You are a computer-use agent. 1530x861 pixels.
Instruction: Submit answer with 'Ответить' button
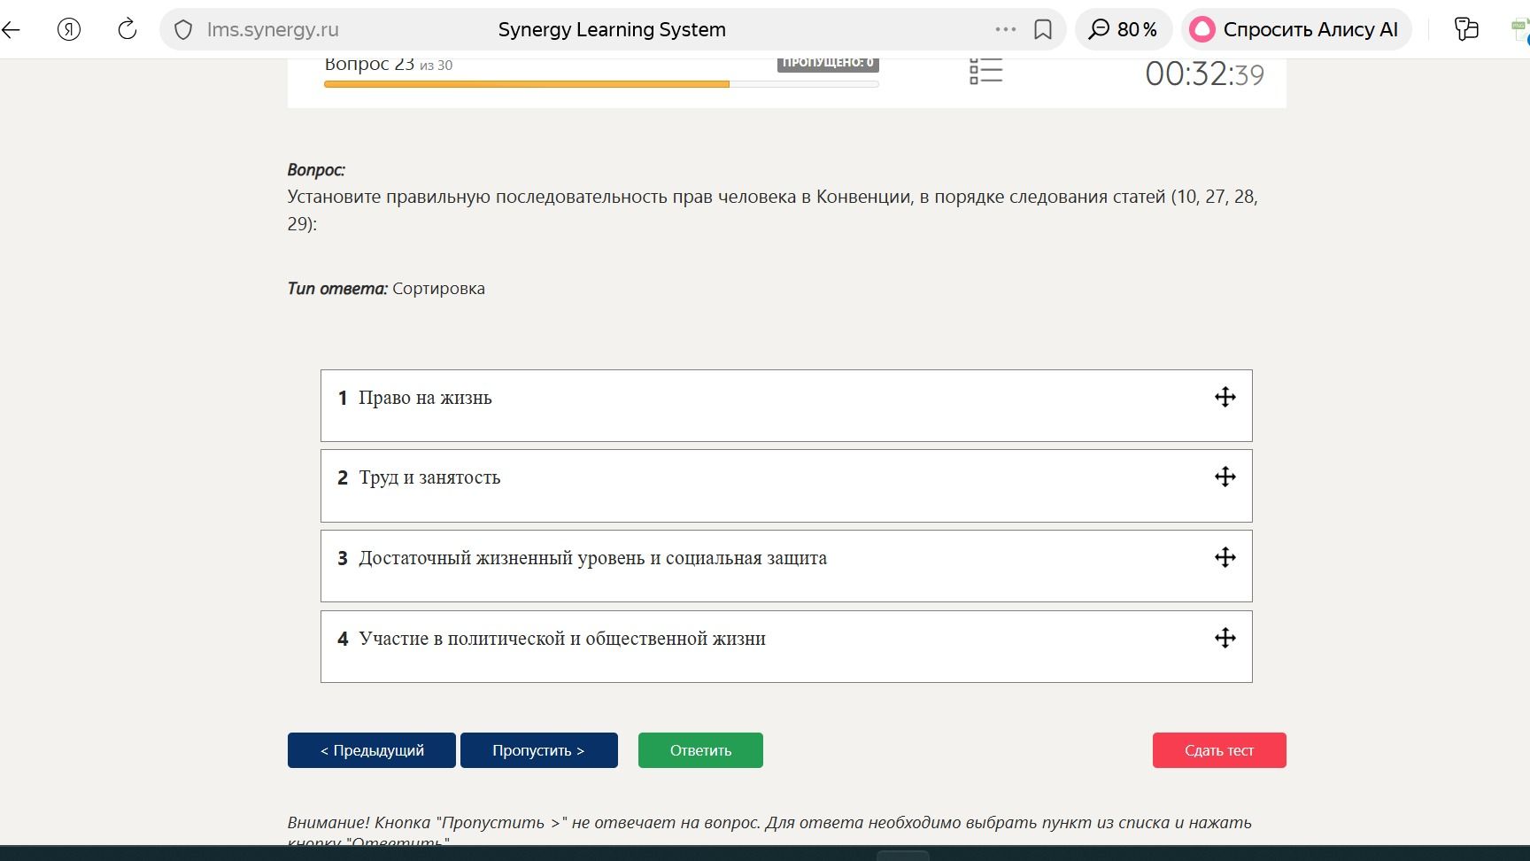(x=700, y=750)
